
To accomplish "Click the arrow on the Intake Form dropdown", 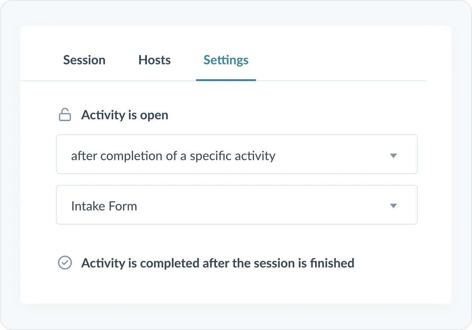I will coord(393,206).
